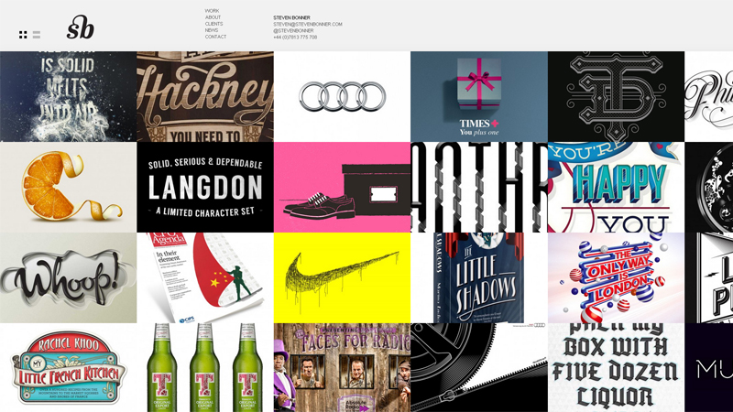Switch to grid view icon
This screenshot has height=412, width=733.
[23, 35]
